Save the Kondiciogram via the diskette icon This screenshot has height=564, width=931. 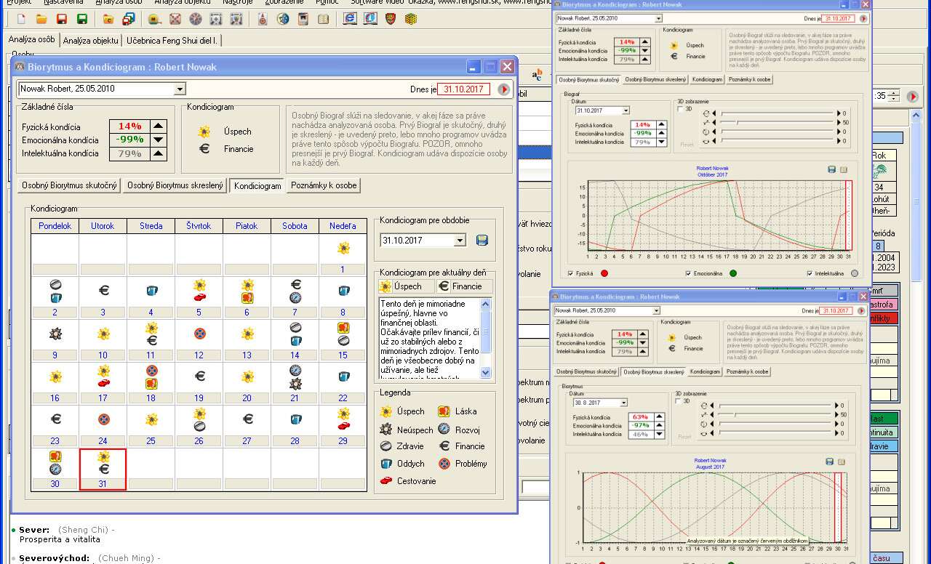(482, 241)
